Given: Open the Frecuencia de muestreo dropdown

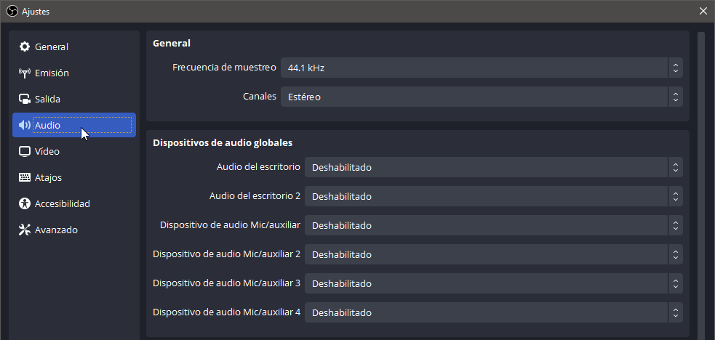Looking at the screenshot, I should pyautogui.click(x=482, y=68).
